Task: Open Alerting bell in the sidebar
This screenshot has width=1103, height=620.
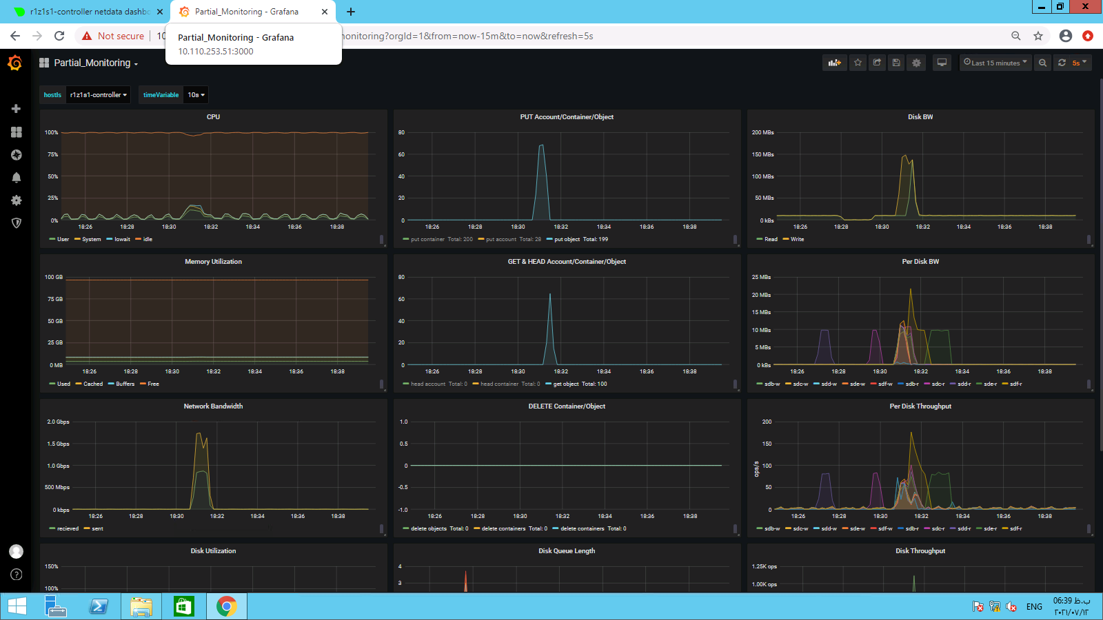Action: point(17,178)
